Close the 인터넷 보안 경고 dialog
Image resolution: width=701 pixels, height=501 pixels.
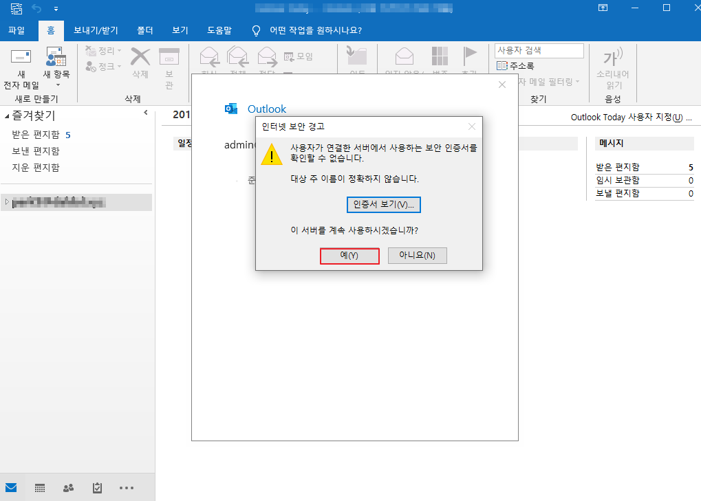472,127
